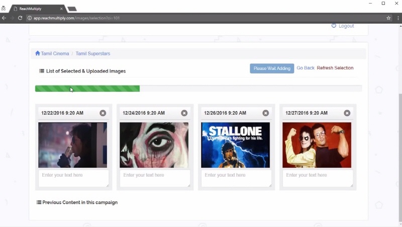This screenshot has width=402, height=227.
Task: Click the Please Wait Adding button
Action: pos(272,68)
